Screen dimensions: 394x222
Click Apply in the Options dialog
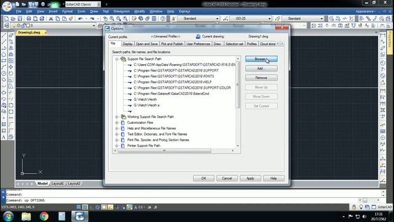pos(251,178)
